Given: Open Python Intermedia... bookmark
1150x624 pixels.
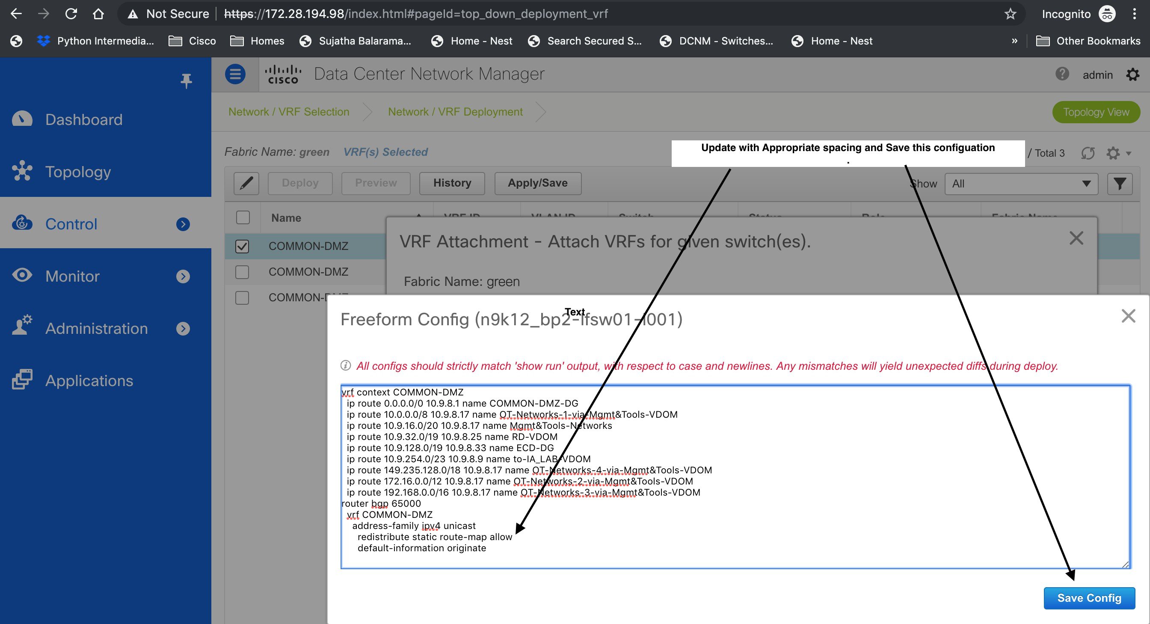Looking at the screenshot, I should (x=95, y=41).
